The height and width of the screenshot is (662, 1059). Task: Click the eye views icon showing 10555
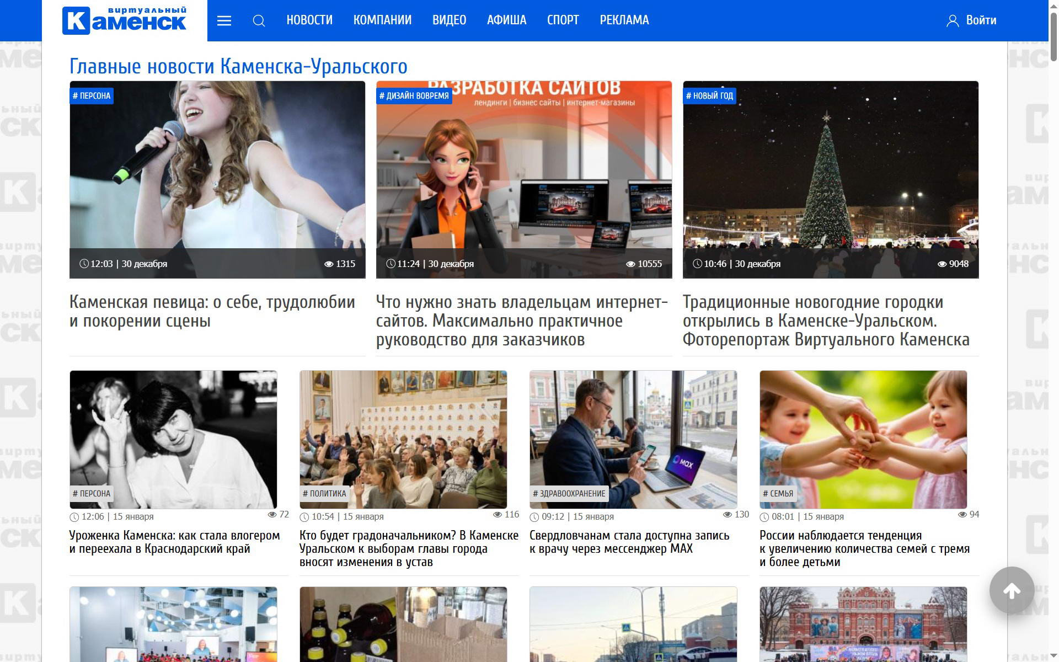point(630,264)
